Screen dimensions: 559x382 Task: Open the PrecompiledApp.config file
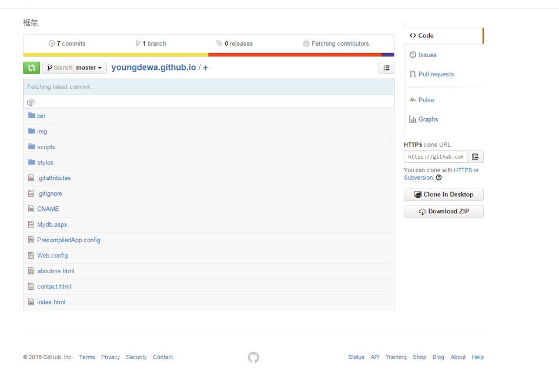pos(69,240)
